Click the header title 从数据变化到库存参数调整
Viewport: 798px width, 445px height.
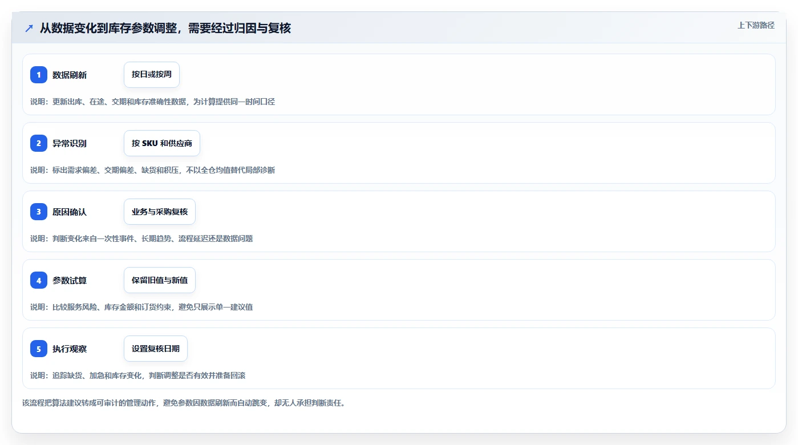pos(165,28)
